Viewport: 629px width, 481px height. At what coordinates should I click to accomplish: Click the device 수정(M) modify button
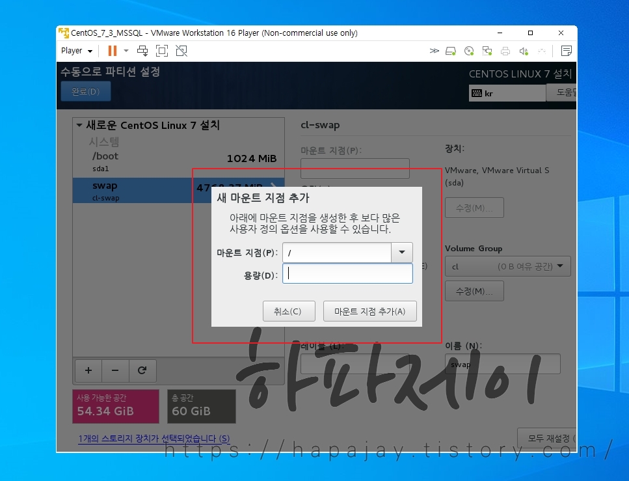pyautogui.click(x=474, y=208)
